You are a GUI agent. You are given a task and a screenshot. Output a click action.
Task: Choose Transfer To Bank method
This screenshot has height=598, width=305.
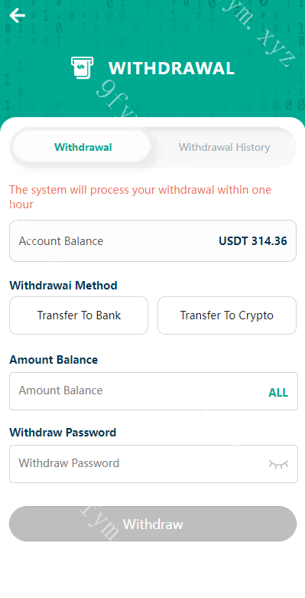tap(79, 315)
